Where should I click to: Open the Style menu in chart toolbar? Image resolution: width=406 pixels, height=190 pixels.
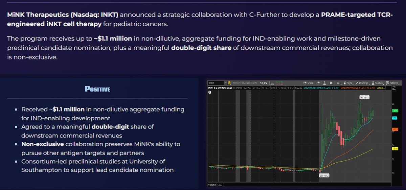click(348, 83)
